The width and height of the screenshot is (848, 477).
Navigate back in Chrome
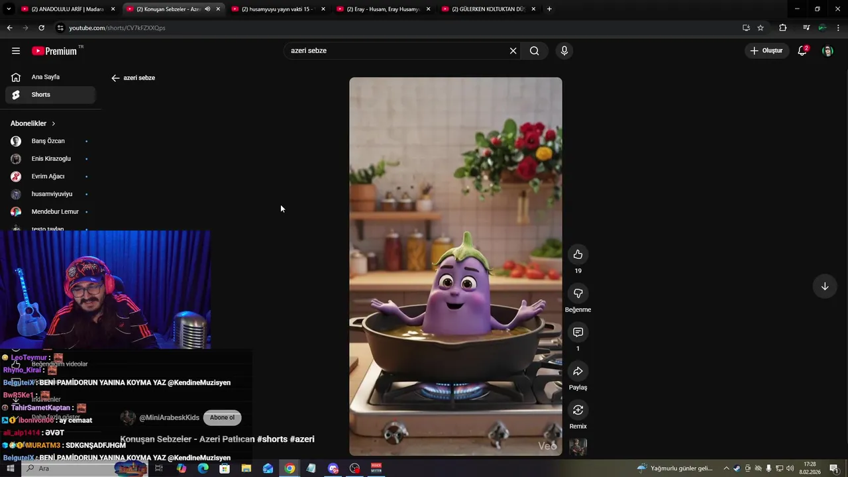[9, 28]
